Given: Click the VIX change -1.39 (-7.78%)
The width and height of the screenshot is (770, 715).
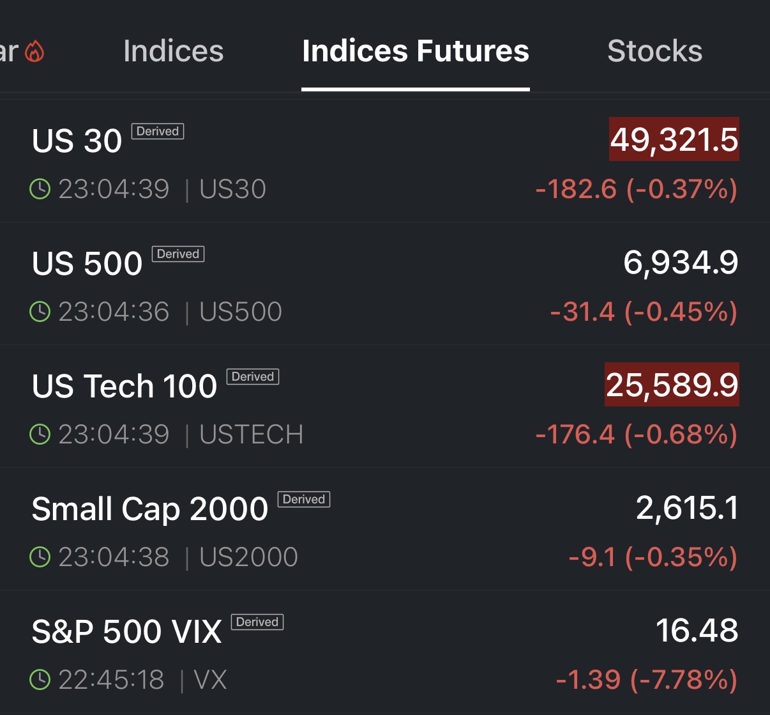Looking at the screenshot, I should (646, 680).
